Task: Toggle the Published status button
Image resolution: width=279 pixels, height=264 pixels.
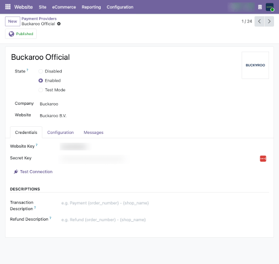Action: pos(21,34)
